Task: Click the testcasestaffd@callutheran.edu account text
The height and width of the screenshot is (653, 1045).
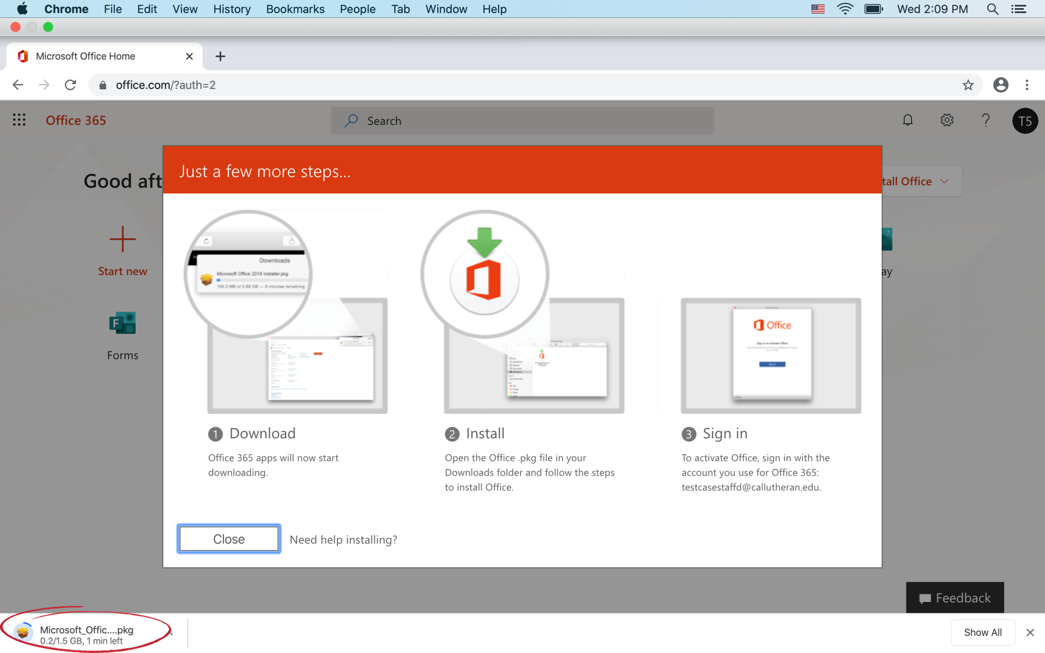Action: pyautogui.click(x=751, y=487)
